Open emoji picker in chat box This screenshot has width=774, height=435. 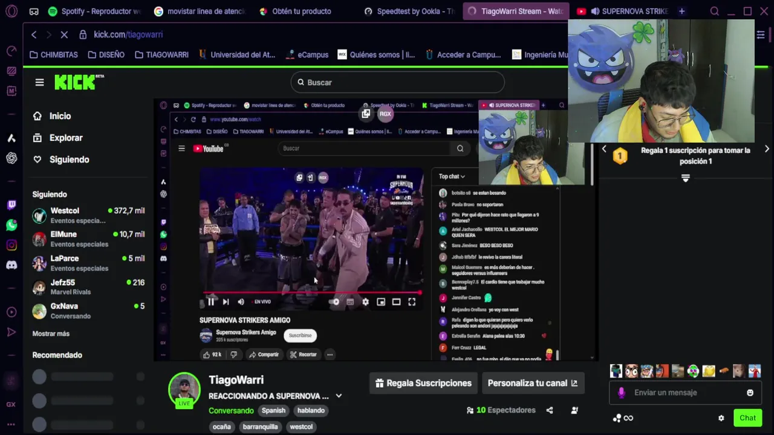750,393
